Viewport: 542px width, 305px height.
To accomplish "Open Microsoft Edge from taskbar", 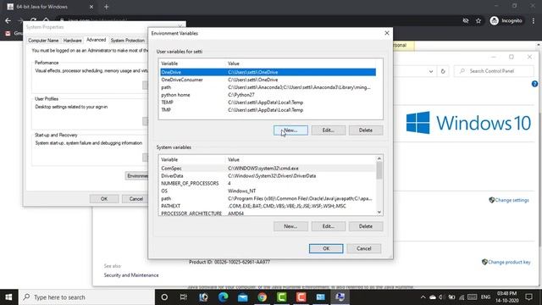I will [223, 297].
